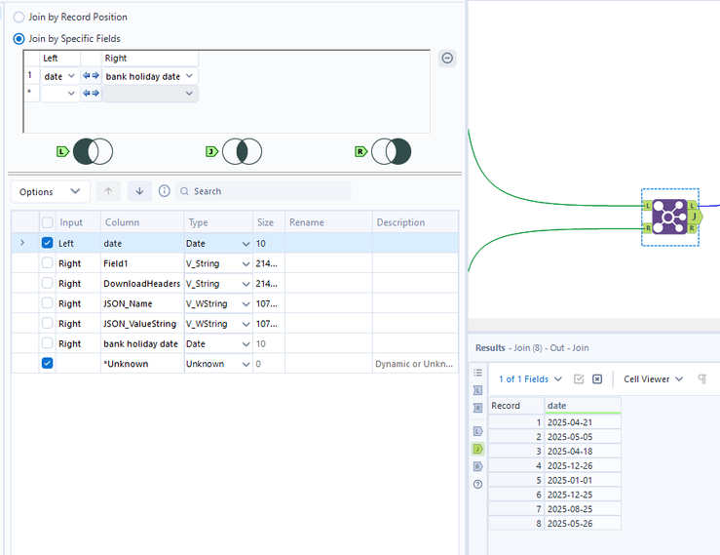Click the Join tool's J output anchor
This screenshot has height=555, width=720.
pyautogui.click(x=695, y=217)
